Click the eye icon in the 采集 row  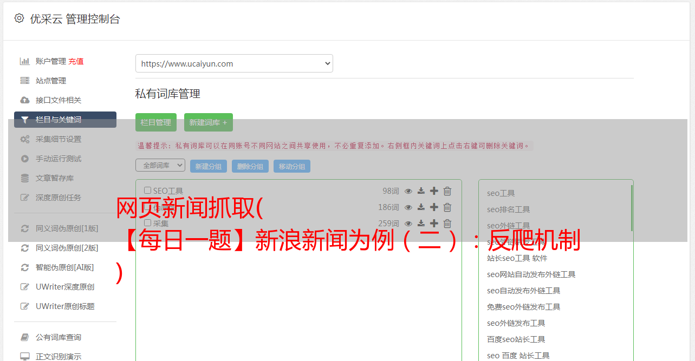click(x=408, y=224)
